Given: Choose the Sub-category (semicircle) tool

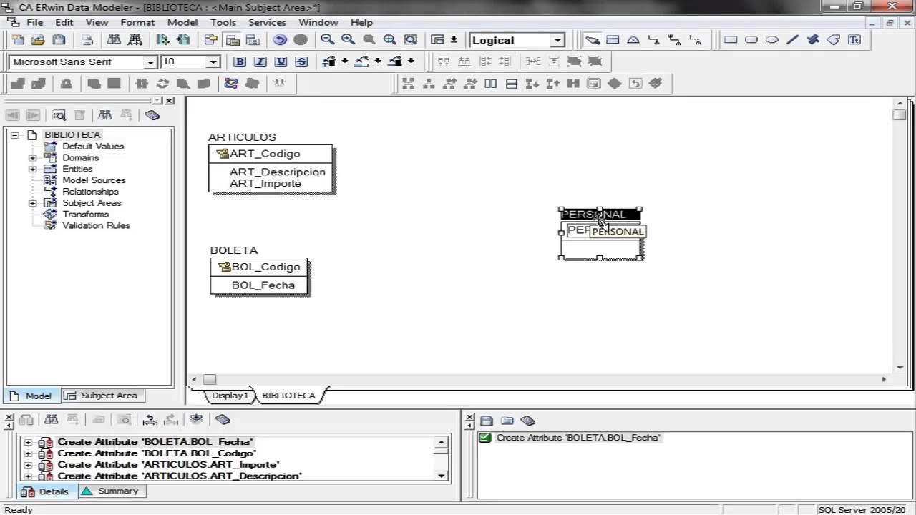Looking at the screenshot, I should coord(633,40).
